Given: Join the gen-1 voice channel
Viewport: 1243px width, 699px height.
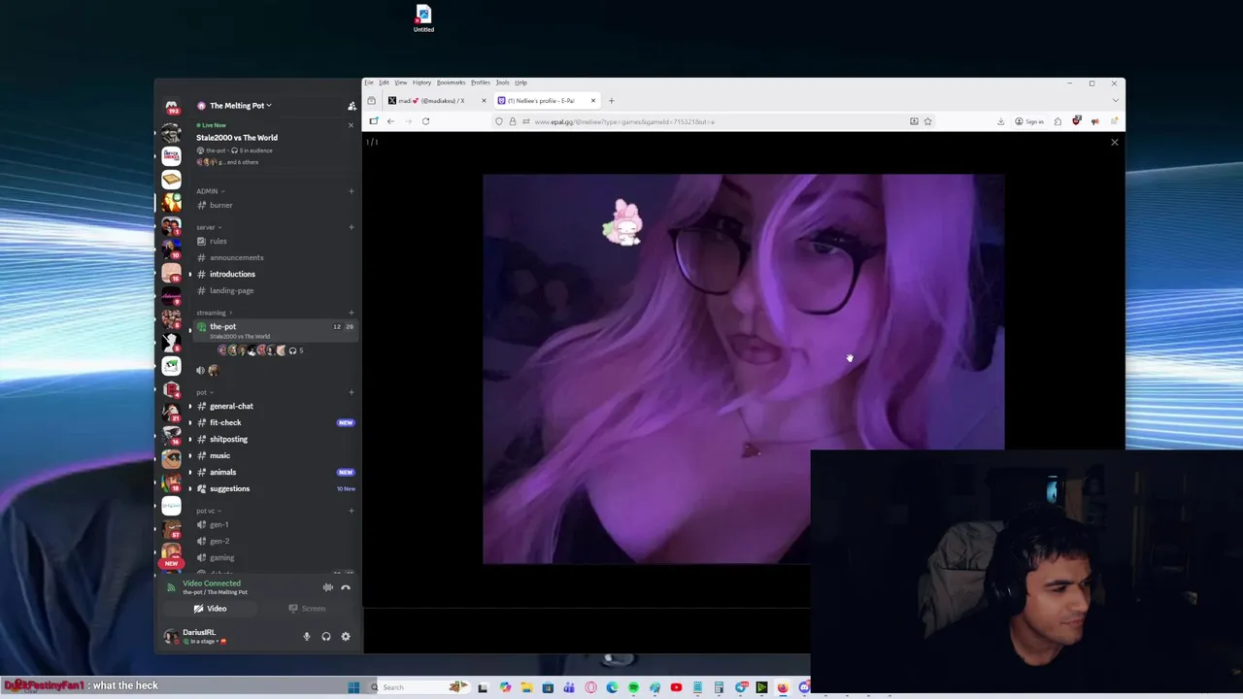Looking at the screenshot, I should 275,524.
